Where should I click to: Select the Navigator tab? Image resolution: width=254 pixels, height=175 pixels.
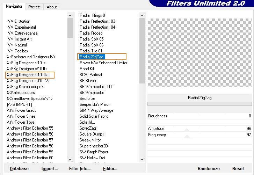(14, 6)
